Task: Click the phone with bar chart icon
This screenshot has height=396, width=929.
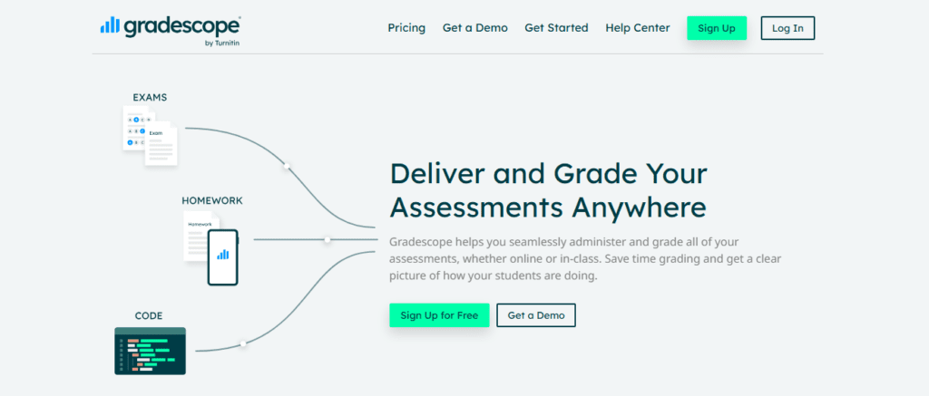Action: coord(222,256)
